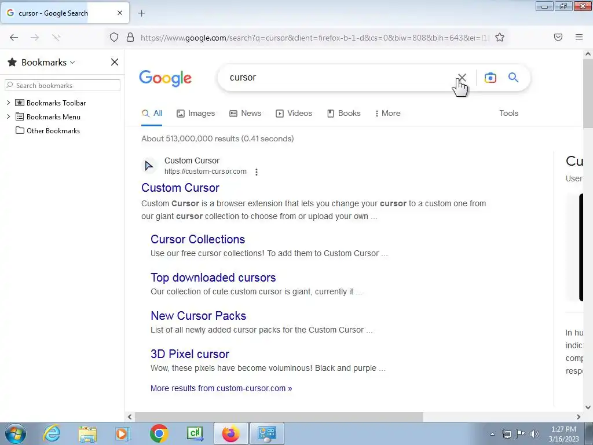Open Action Center flag in system tray
The image size is (593, 445).
(521, 434)
